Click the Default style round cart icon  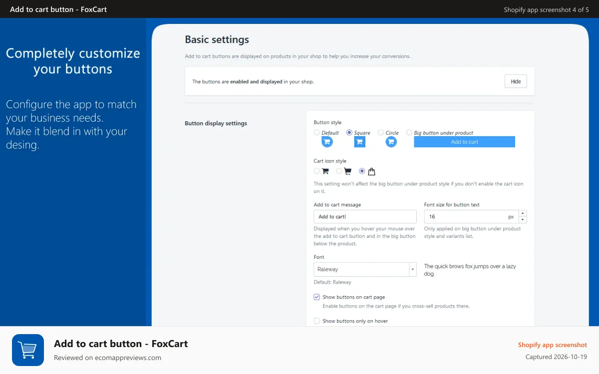[x=327, y=142]
